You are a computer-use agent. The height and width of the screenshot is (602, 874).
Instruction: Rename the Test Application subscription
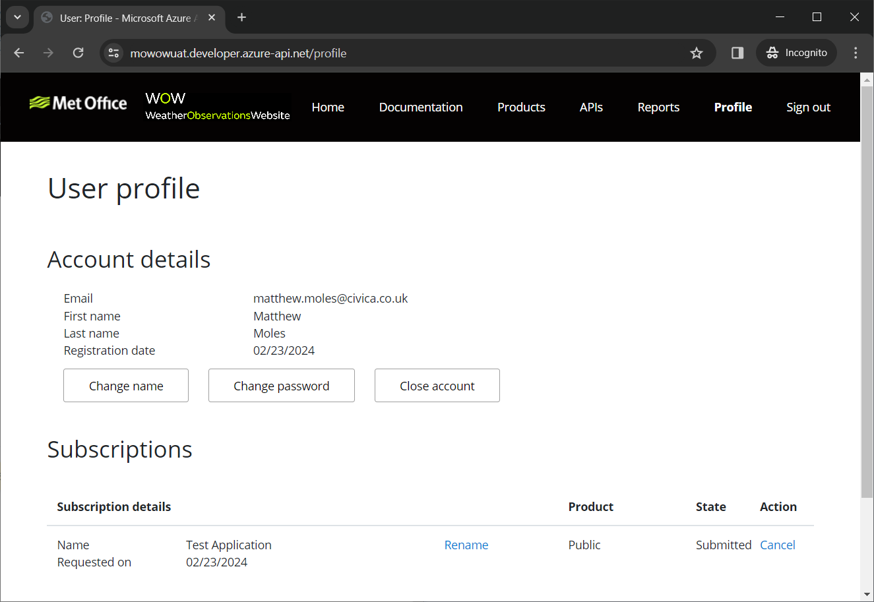(466, 545)
